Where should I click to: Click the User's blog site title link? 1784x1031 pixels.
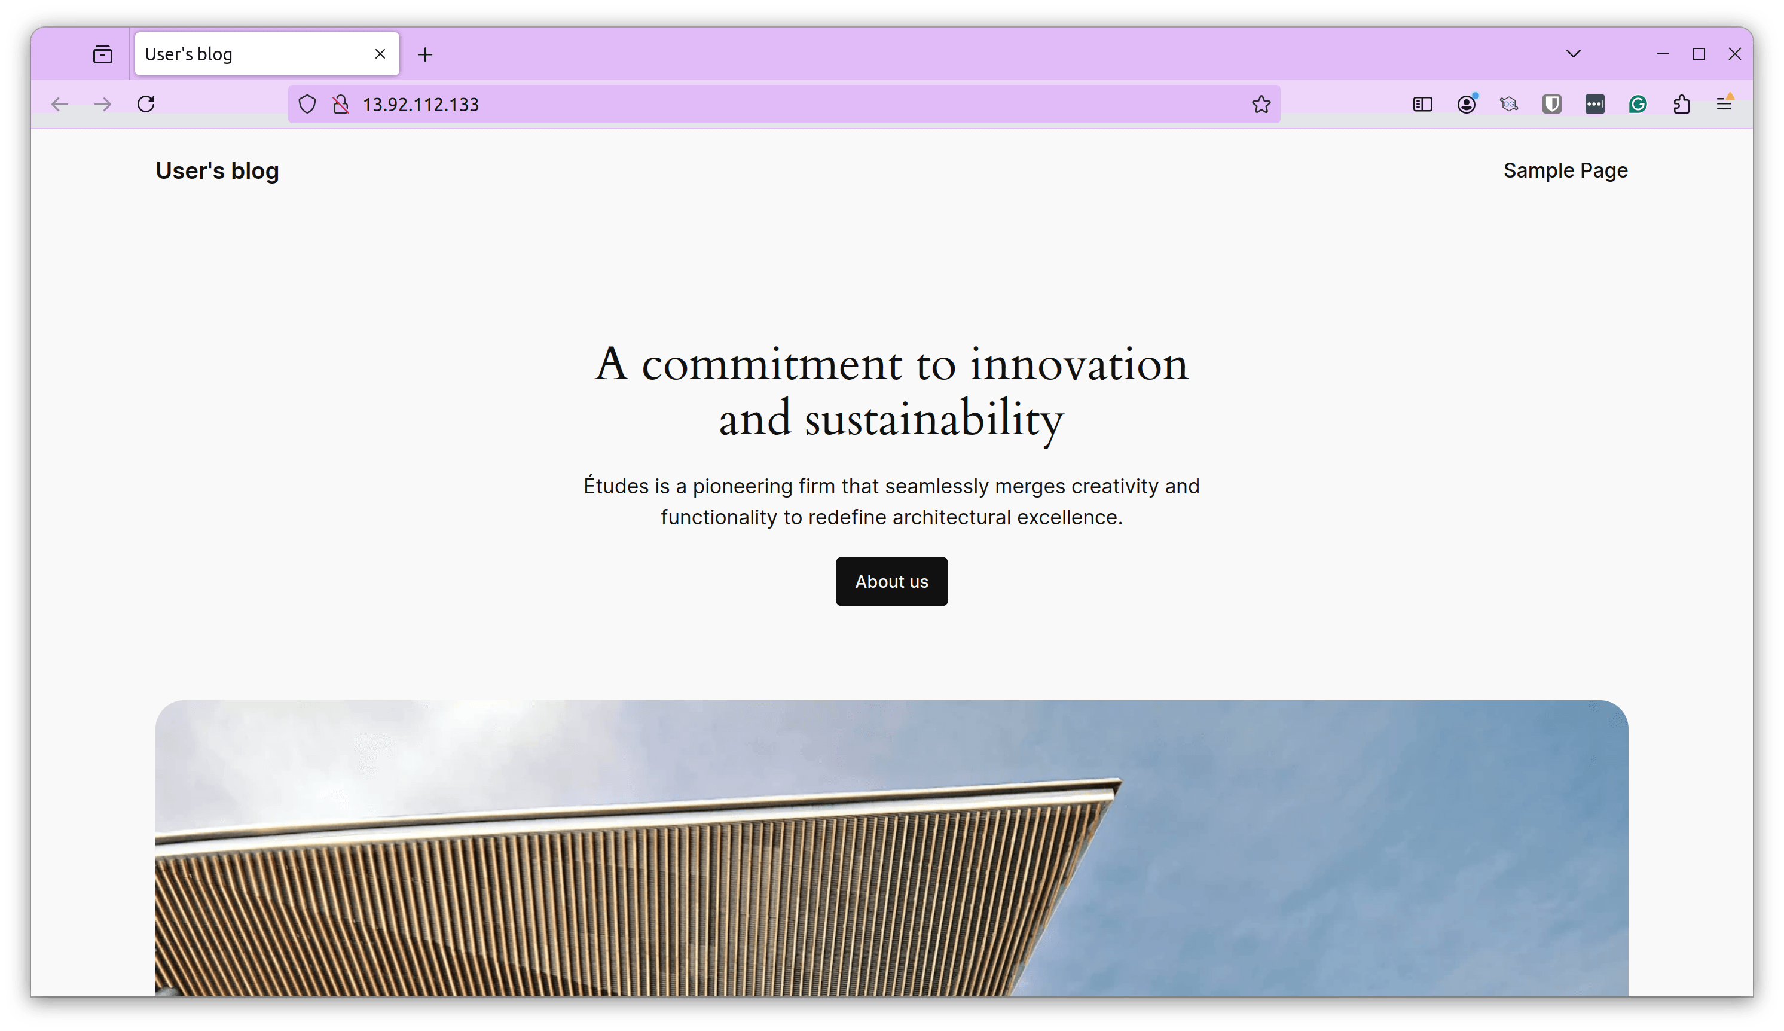tap(217, 170)
